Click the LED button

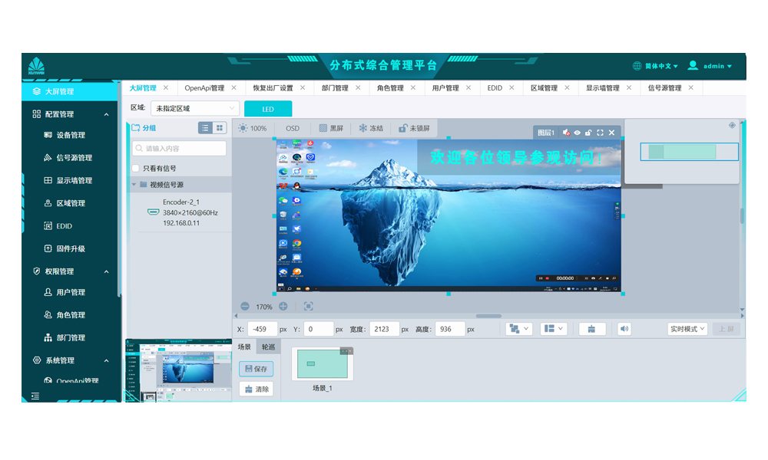point(268,109)
